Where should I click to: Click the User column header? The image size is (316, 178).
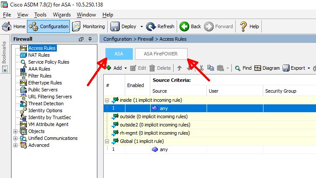[x=235, y=91]
